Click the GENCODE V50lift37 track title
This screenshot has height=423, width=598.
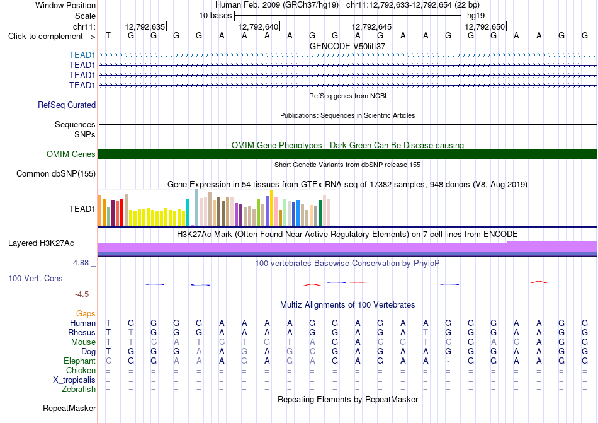[347, 46]
